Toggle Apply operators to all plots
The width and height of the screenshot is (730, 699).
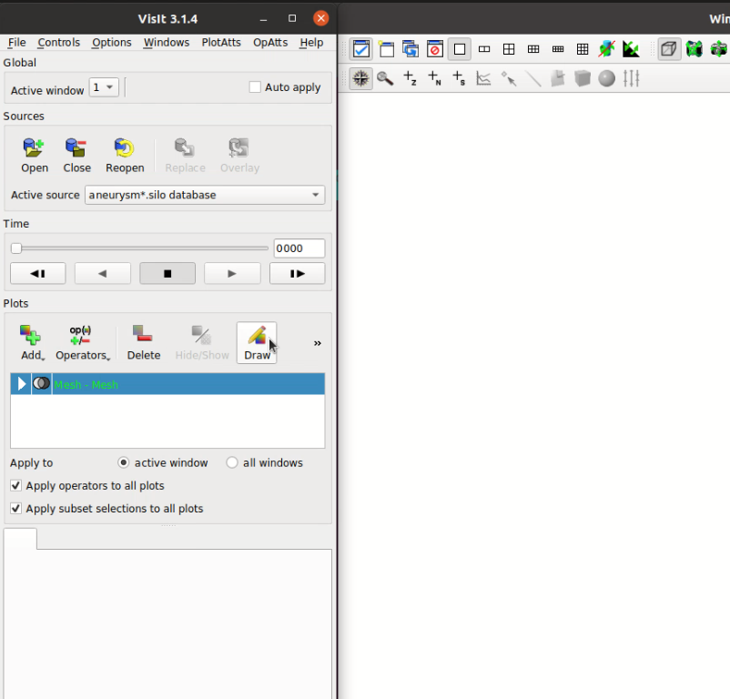[x=15, y=485]
